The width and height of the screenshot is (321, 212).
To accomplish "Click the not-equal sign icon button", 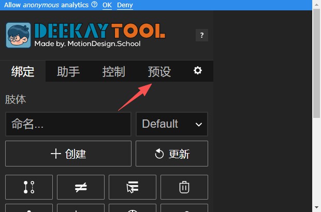I will 81,187.
